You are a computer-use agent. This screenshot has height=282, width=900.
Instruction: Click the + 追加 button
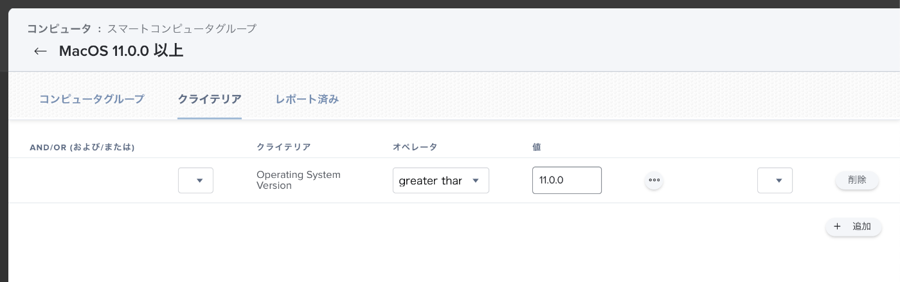click(853, 227)
